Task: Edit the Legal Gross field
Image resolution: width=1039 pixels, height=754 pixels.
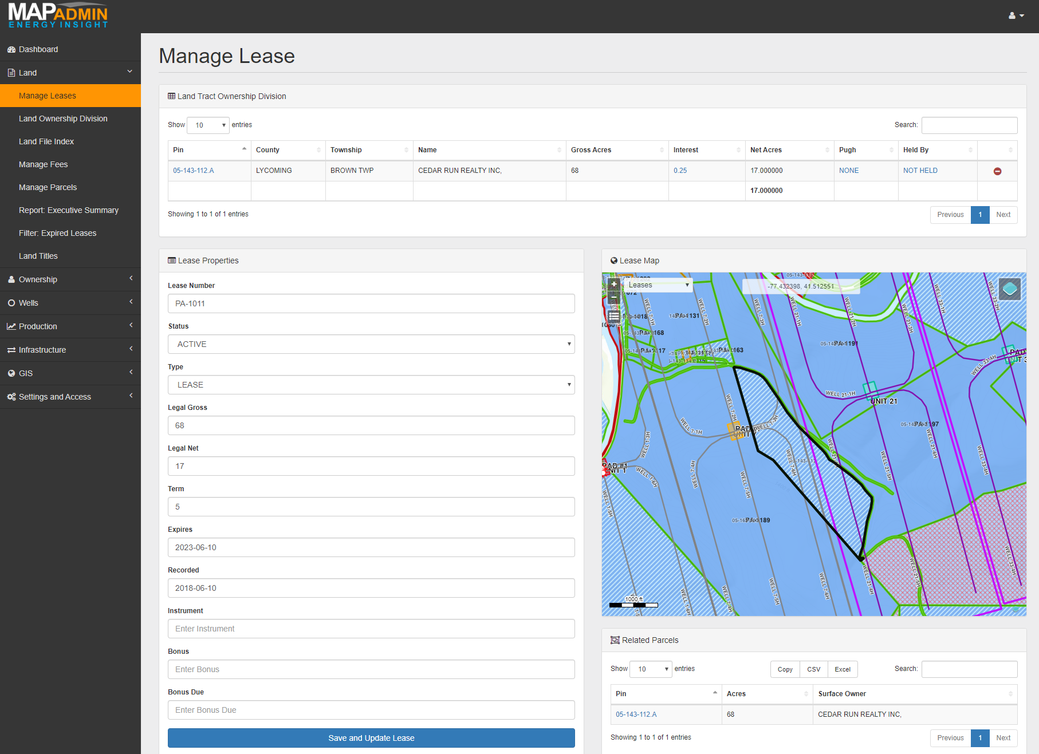Action: click(x=371, y=425)
